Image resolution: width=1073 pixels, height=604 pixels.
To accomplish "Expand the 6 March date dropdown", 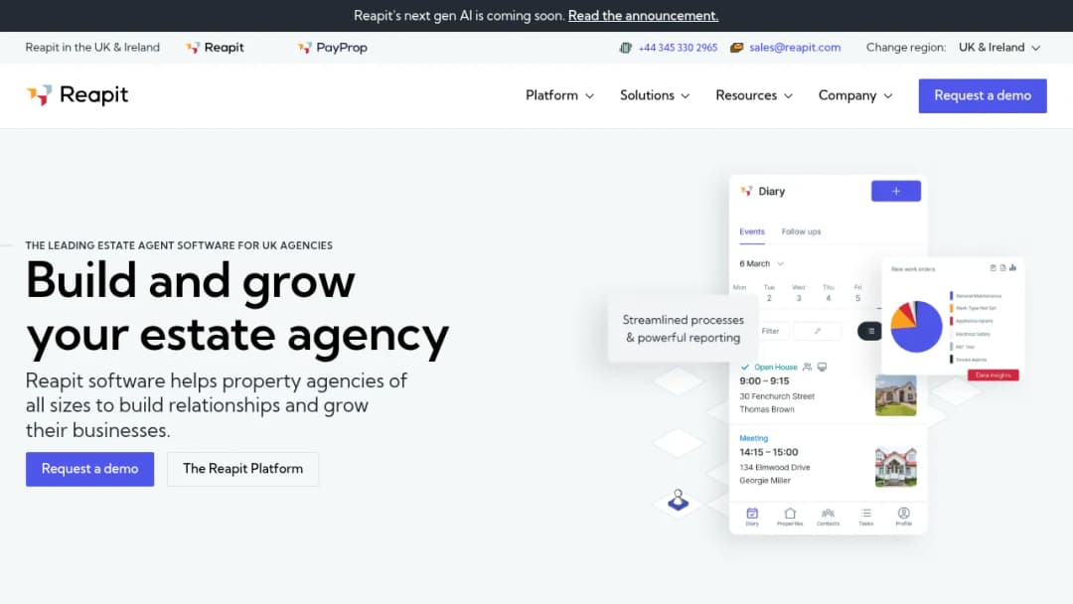I will click(762, 264).
